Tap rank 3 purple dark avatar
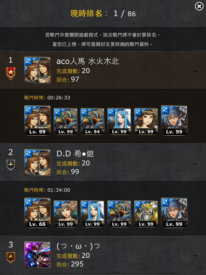The width and height of the screenshot is (206, 275). (x=38, y=255)
